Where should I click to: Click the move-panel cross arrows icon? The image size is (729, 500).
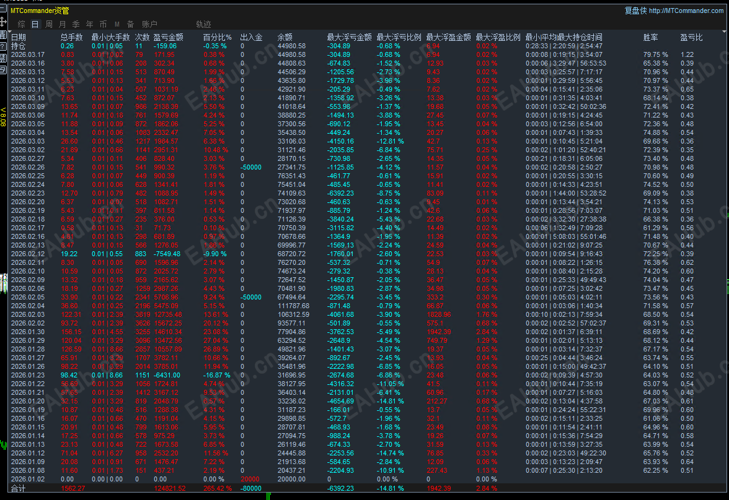2,22
